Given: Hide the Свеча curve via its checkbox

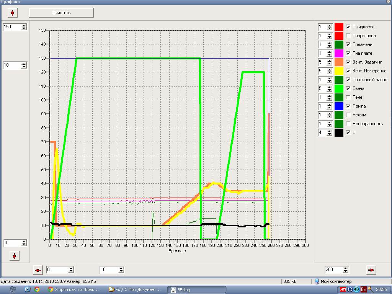Looking at the screenshot, I should 348,88.
